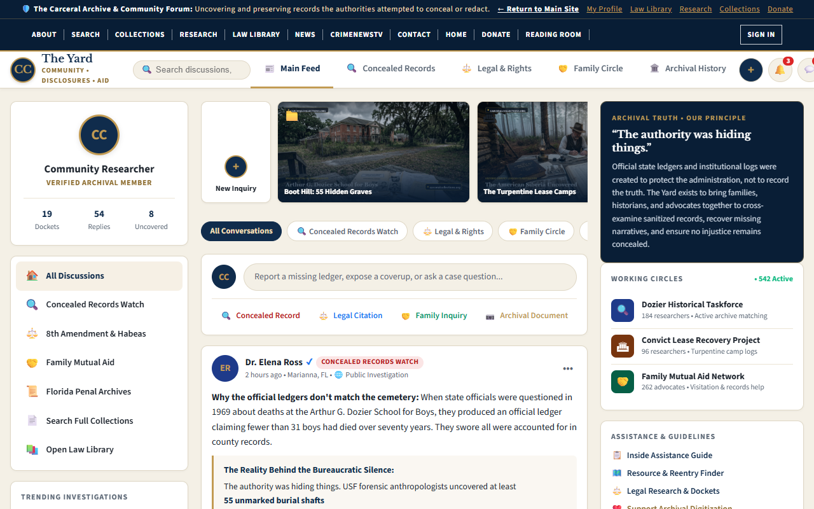Viewport: 814px width, 509px height.
Task: Click the scroll icon beside Florida Penal Archives
Action: click(x=32, y=392)
